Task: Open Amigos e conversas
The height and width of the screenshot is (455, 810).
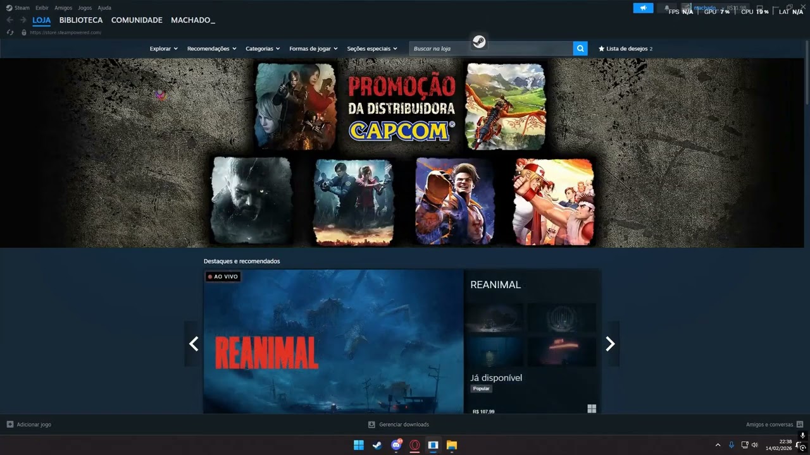Action: pos(769,425)
